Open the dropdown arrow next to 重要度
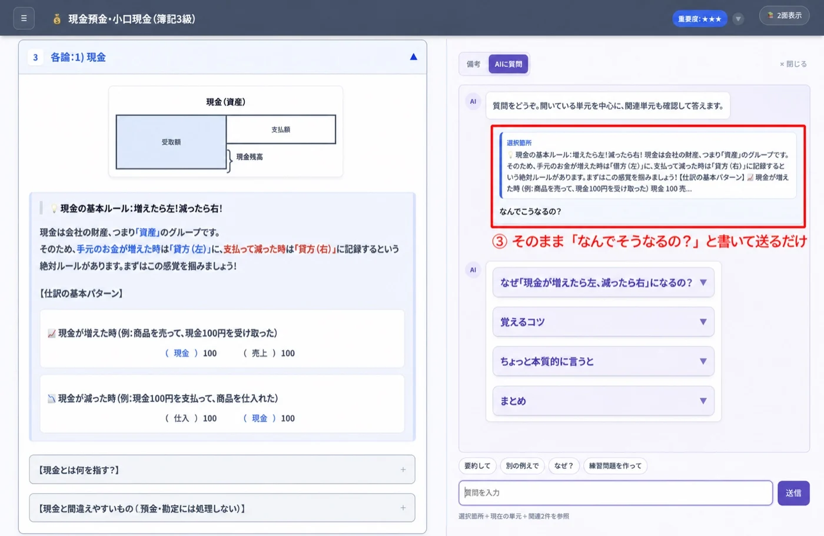The width and height of the screenshot is (824, 536). coord(738,19)
